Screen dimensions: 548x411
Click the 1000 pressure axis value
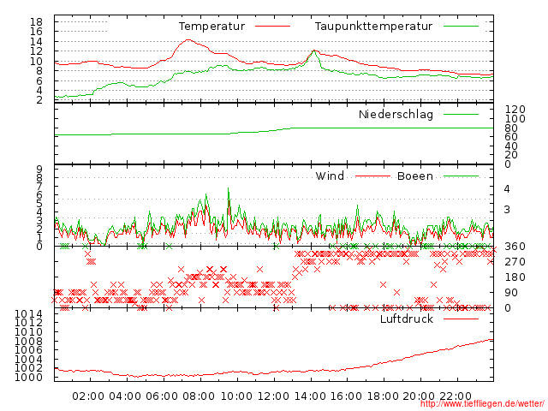click(x=28, y=377)
